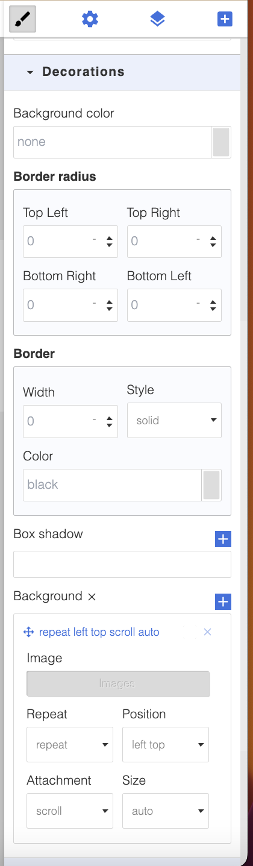Open the Blocks panel plus icon
Screen dimensions: 253x866
[x=225, y=19]
